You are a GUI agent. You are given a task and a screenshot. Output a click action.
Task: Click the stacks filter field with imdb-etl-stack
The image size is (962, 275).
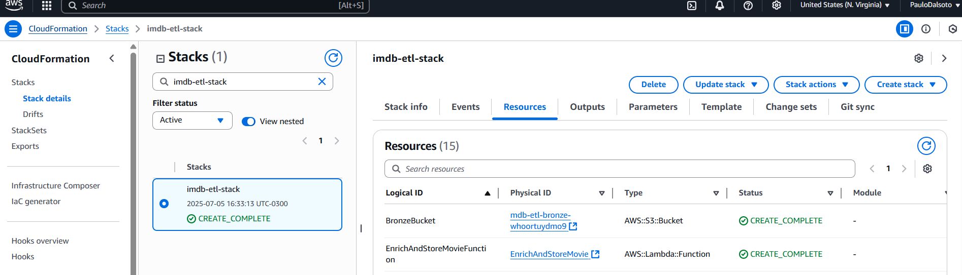tap(243, 82)
